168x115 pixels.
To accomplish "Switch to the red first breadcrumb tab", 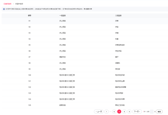I will 8,4.
